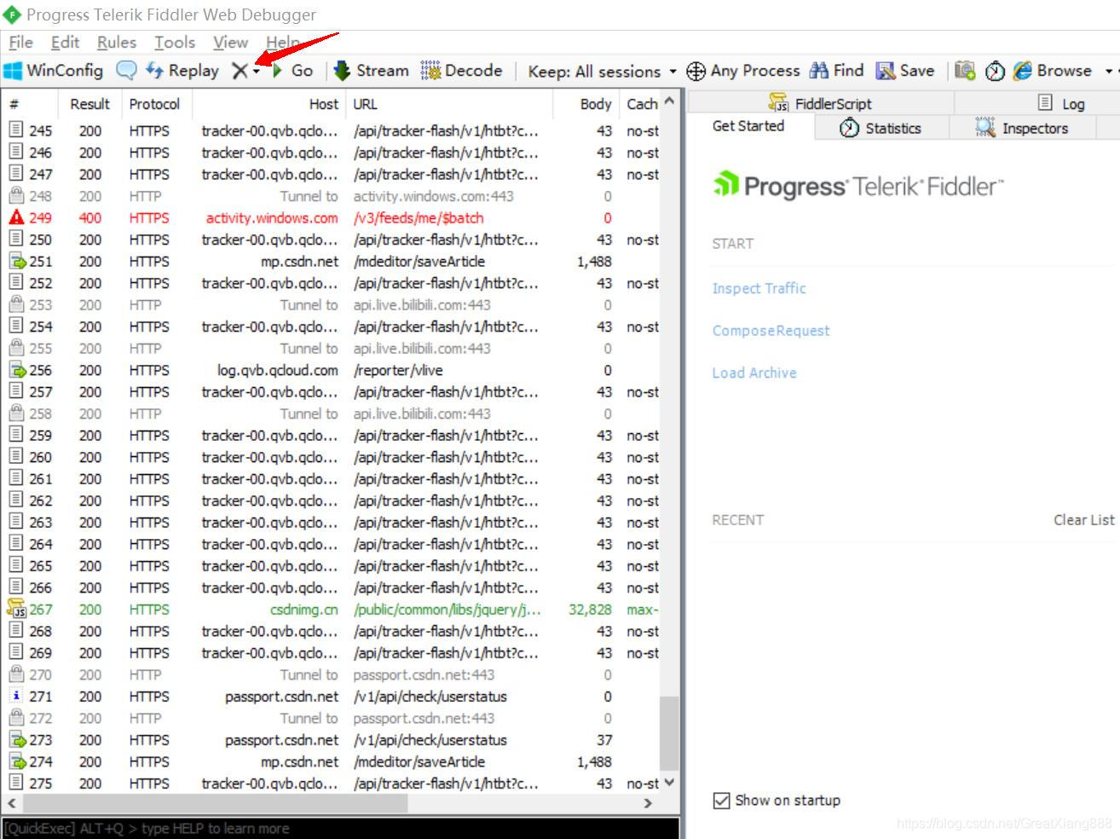Click the comment speech-bubble icon
The height and width of the screenshot is (839, 1120).
[126, 71]
